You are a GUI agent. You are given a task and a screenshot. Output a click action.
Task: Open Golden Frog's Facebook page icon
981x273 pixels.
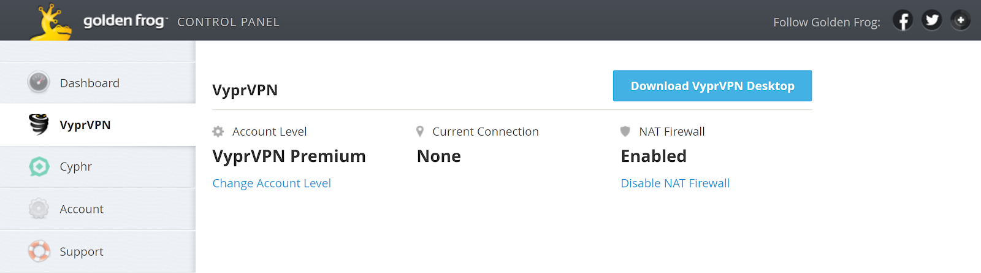[903, 21]
